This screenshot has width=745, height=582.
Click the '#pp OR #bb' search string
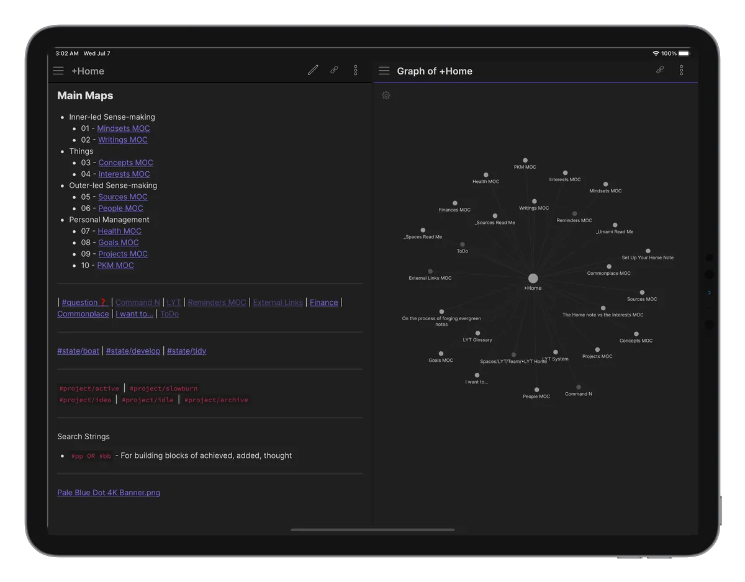pyautogui.click(x=91, y=455)
